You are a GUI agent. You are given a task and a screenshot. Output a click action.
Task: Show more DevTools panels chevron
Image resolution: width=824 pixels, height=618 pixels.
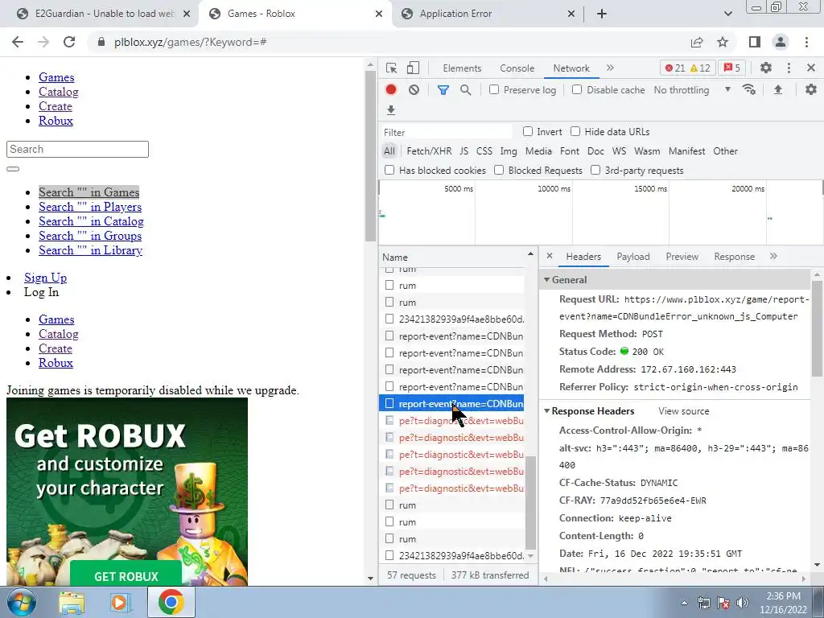[610, 68]
